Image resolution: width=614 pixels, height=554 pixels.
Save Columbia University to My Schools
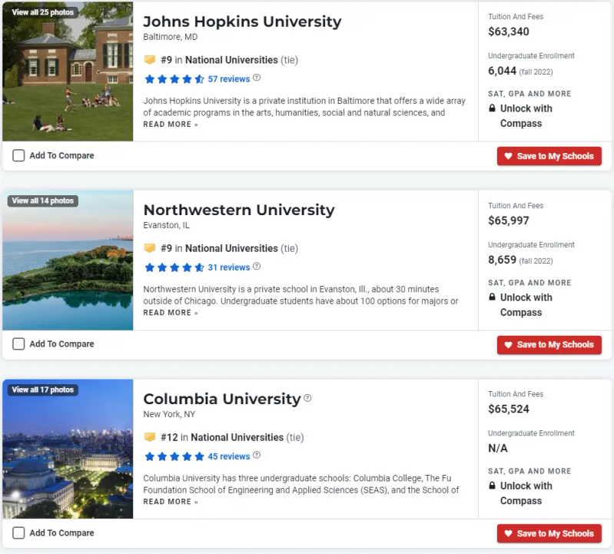point(549,533)
